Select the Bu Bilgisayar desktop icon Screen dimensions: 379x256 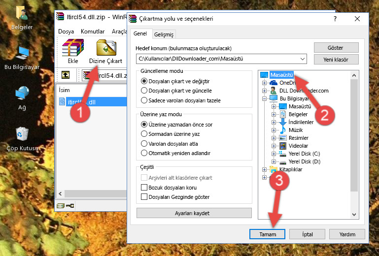[x=22, y=58]
